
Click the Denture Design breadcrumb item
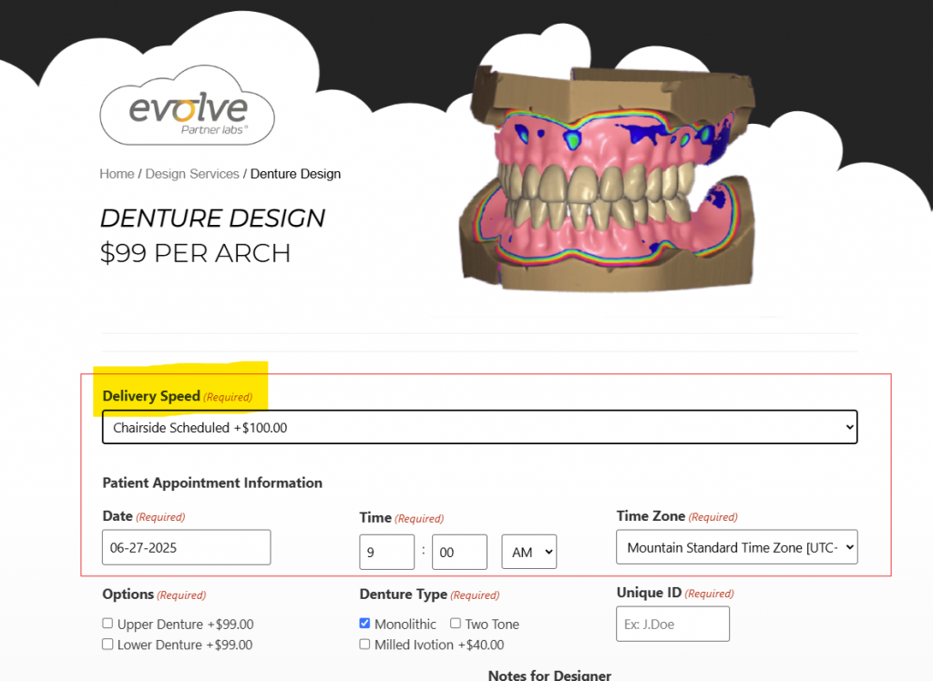point(295,174)
